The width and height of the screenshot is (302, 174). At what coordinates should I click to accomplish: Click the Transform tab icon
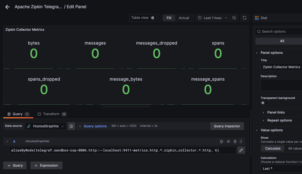(x=39, y=114)
